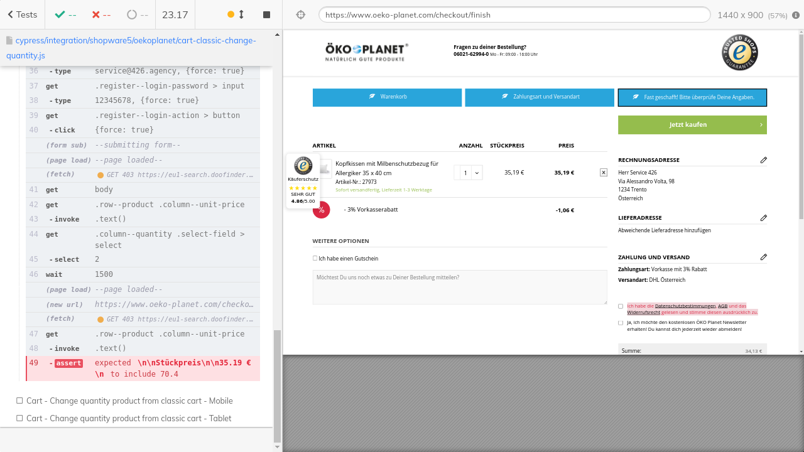Accept the Datenschutzbestimmungen and AGB checkbox
The image size is (804, 452).
coord(621,306)
